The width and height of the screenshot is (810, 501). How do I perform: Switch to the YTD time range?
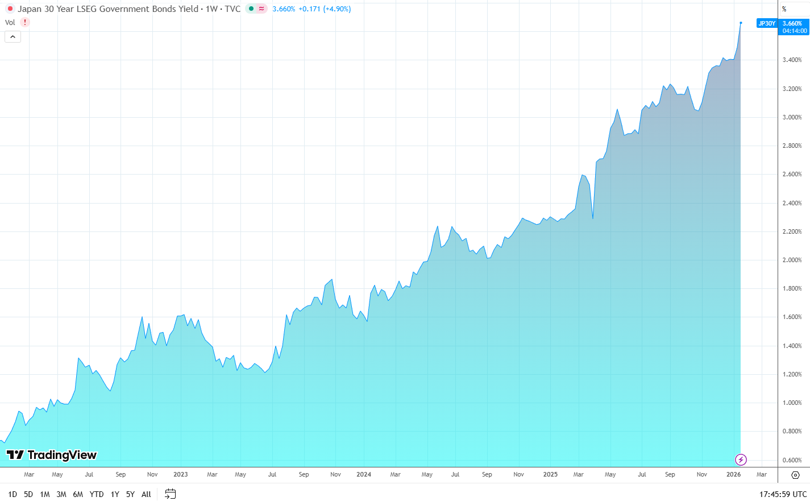(x=97, y=494)
